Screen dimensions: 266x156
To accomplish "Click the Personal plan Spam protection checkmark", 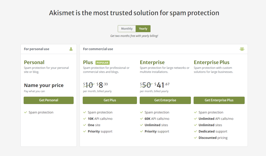I will [25, 112].
